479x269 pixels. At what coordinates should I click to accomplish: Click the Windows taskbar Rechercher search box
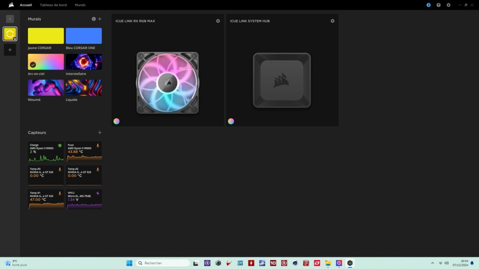163,263
